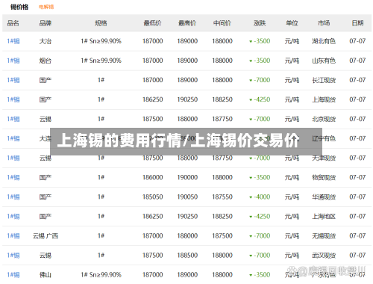The width and height of the screenshot is (373, 284).
Task: Open the 1#锡 link in the 上海现货 row
Action: (x=13, y=99)
